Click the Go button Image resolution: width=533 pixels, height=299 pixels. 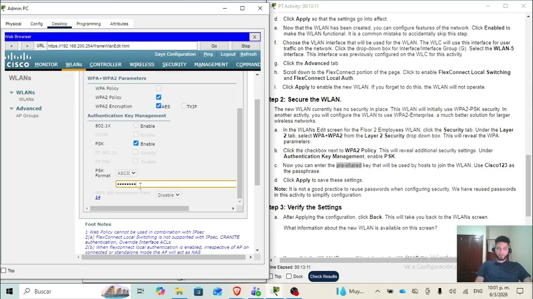(x=214, y=46)
